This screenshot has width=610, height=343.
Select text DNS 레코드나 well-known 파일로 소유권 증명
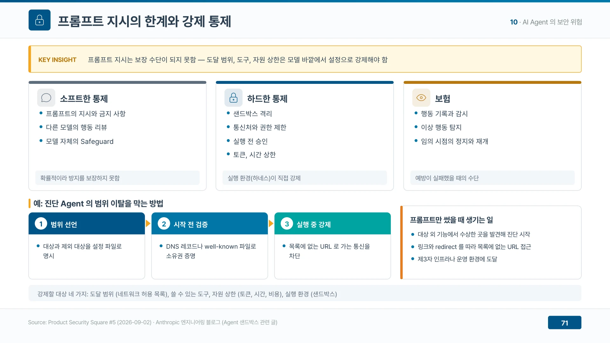pyautogui.click(x=211, y=251)
